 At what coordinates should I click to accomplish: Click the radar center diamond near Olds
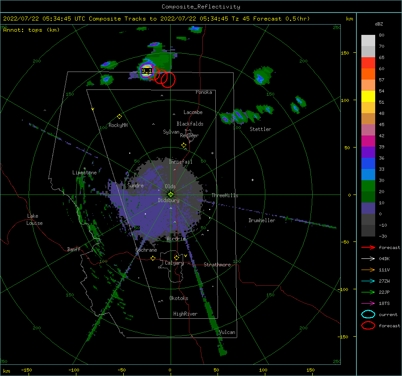pos(171,194)
